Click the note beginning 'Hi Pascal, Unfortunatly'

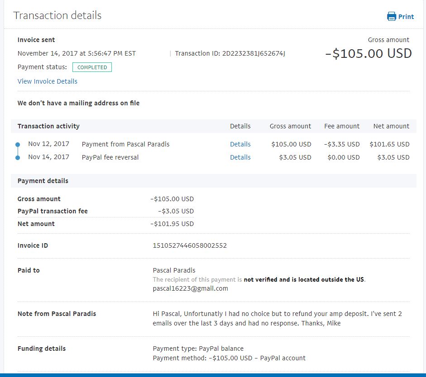277,318
